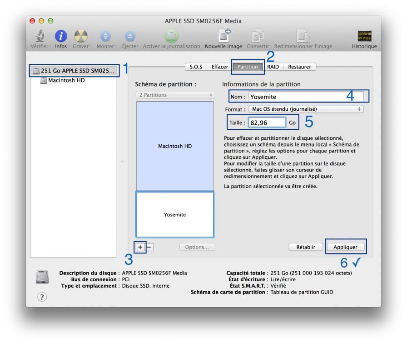Select the Yosemite partition block

tap(175, 215)
